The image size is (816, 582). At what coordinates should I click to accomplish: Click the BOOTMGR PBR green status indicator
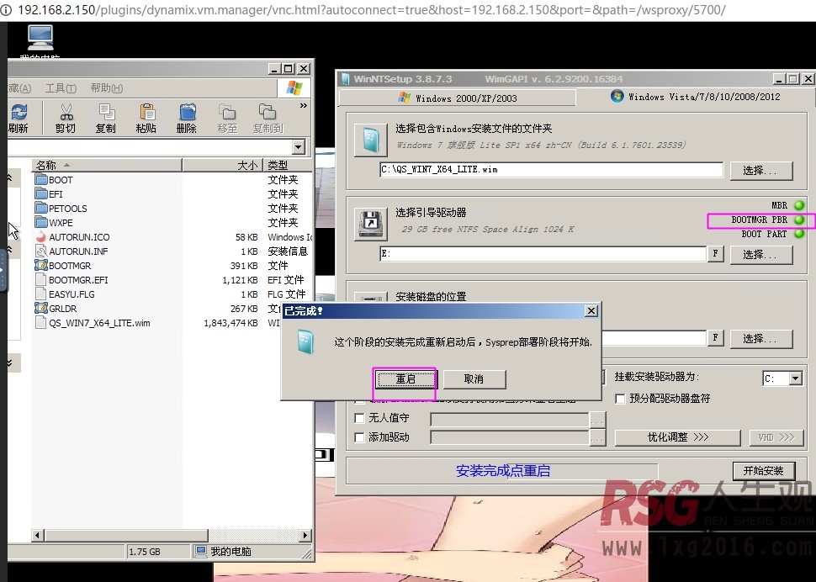799,220
